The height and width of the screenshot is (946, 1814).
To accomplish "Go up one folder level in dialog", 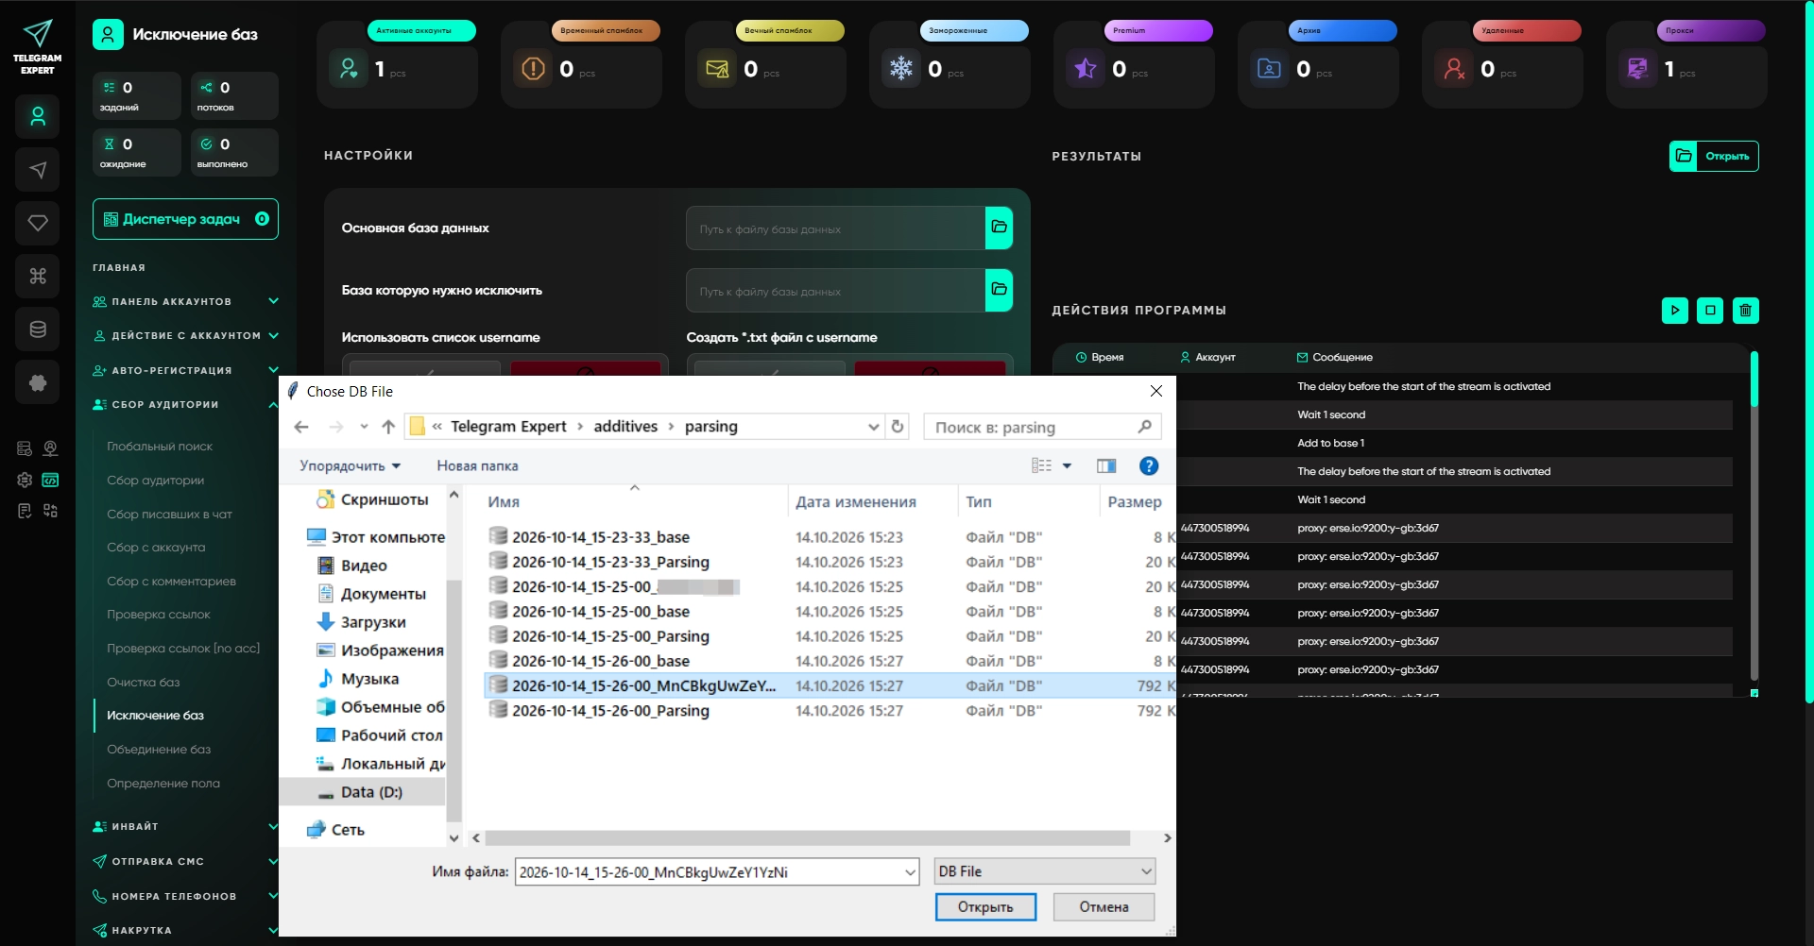I will (x=388, y=427).
